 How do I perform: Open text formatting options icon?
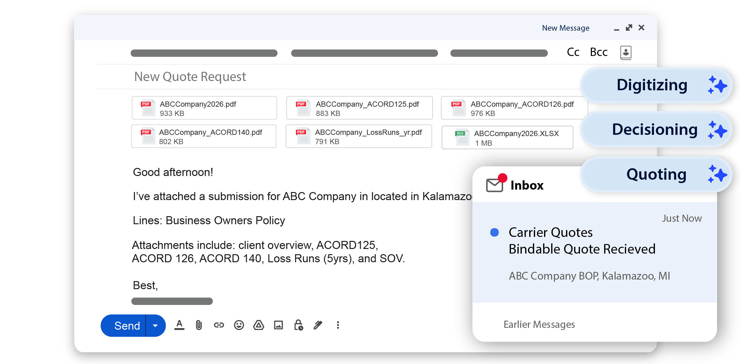(179, 325)
